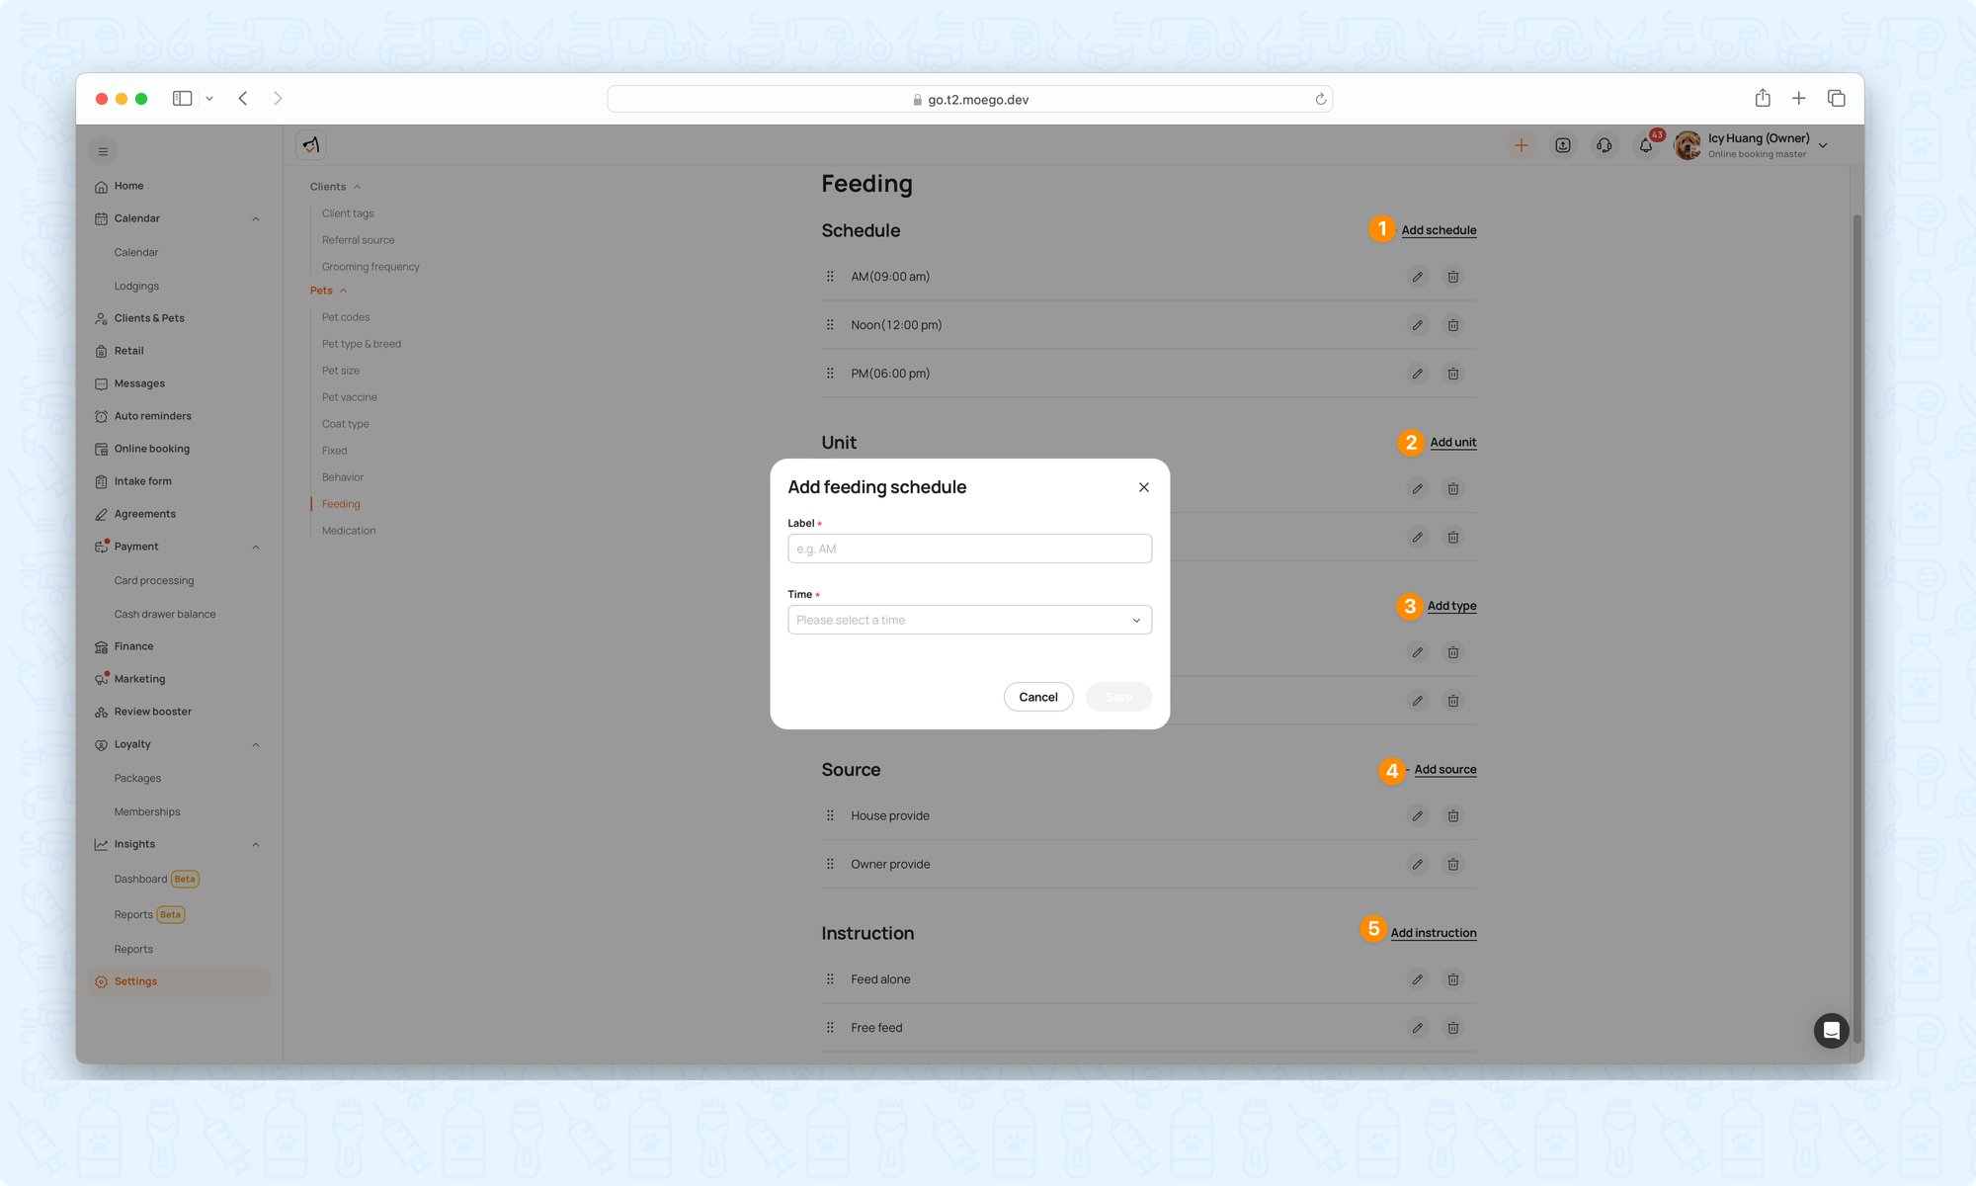Screen dimensions: 1976x1186
Task: Click the Add instruction link
Action: pos(1433,933)
